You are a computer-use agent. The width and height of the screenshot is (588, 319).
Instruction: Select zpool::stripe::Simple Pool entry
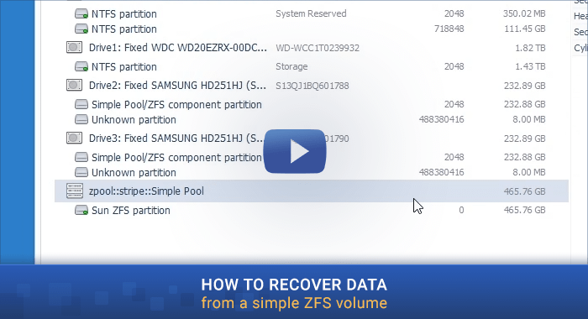coord(312,191)
